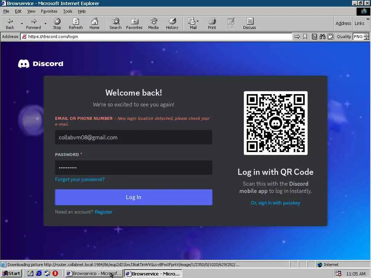Click the bookmarks book icon
This screenshot has height=278, width=371.
(x=314, y=37)
